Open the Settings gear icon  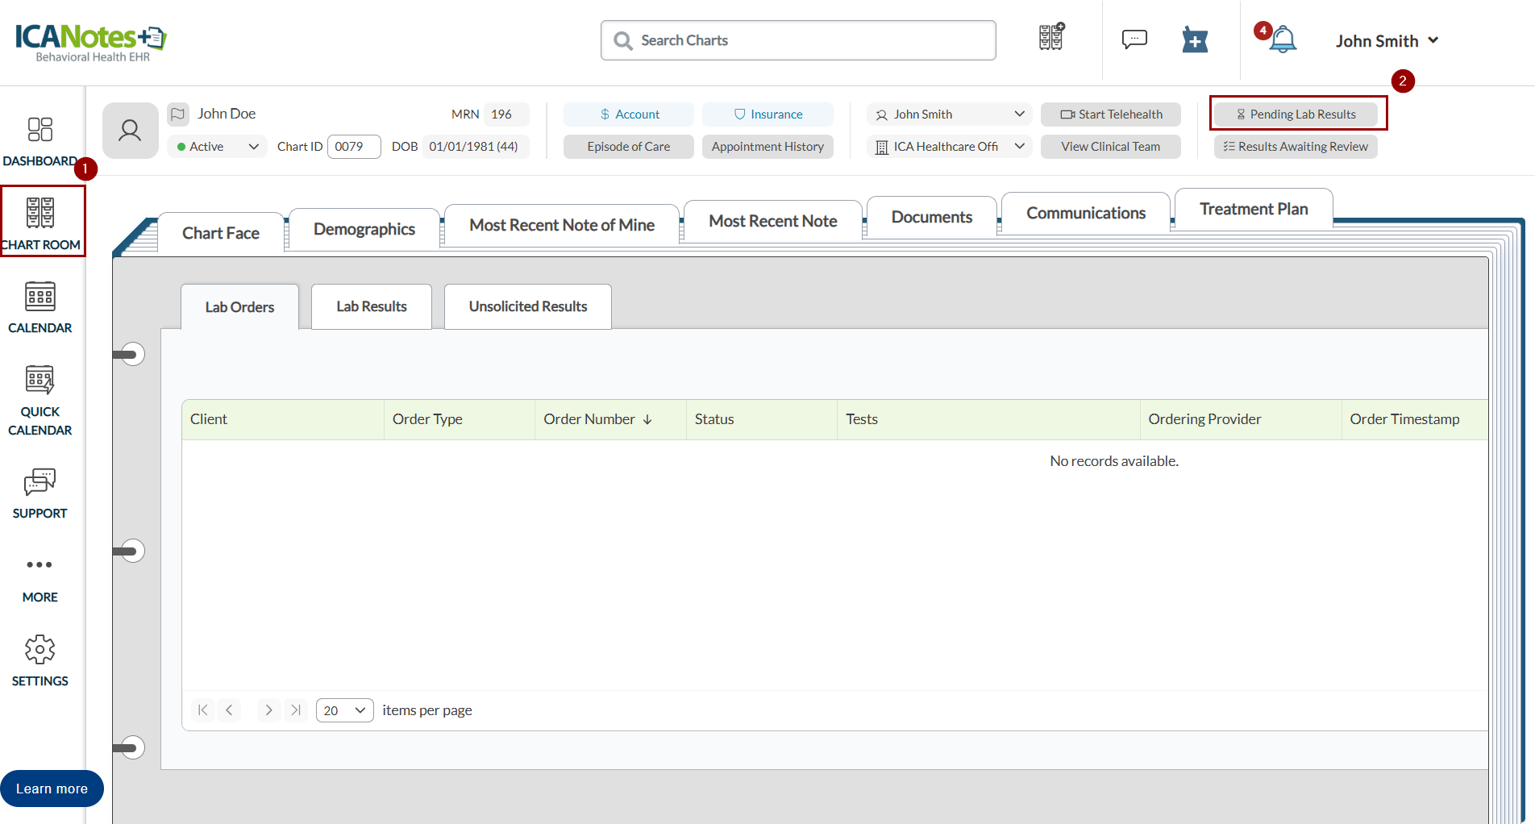pyautogui.click(x=40, y=649)
